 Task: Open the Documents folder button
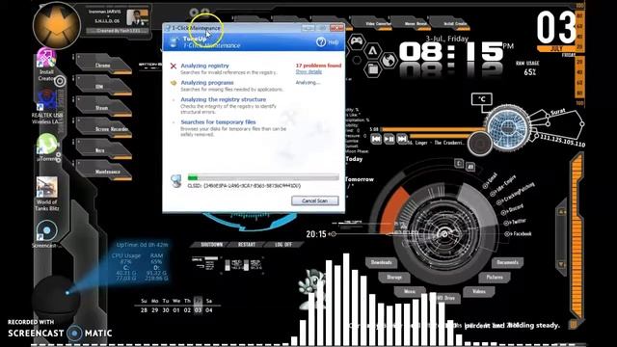click(507, 262)
